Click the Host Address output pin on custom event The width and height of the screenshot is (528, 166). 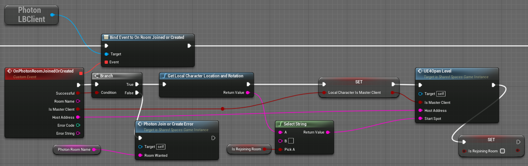pyautogui.click(x=78, y=117)
